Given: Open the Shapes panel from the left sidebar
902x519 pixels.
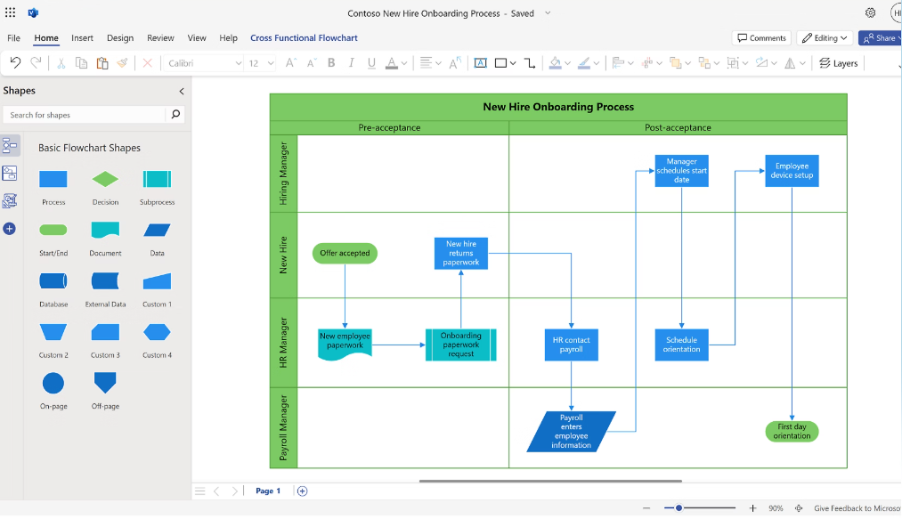Looking at the screenshot, I should [x=9, y=145].
